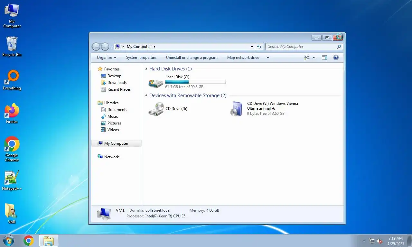Image resolution: width=412 pixels, height=247 pixels.
Task: Collapse the Hard Disk Drives group
Action: 146,69
